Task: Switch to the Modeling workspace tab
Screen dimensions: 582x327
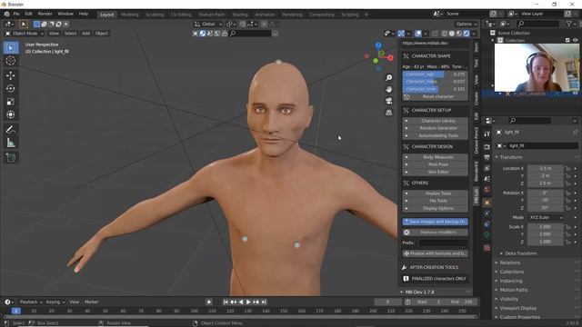Action: click(129, 15)
